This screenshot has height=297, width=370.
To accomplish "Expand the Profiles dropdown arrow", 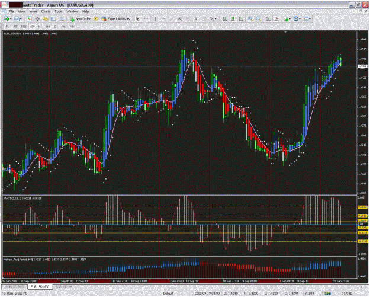I will (x=21, y=19).
